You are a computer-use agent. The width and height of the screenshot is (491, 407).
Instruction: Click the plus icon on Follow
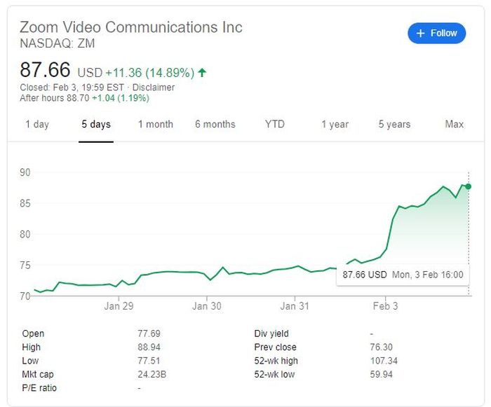point(421,33)
